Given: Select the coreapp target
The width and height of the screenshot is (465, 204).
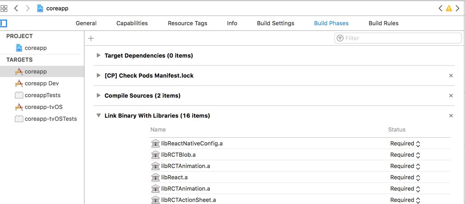Looking at the screenshot, I should click(x=42, y=72).
